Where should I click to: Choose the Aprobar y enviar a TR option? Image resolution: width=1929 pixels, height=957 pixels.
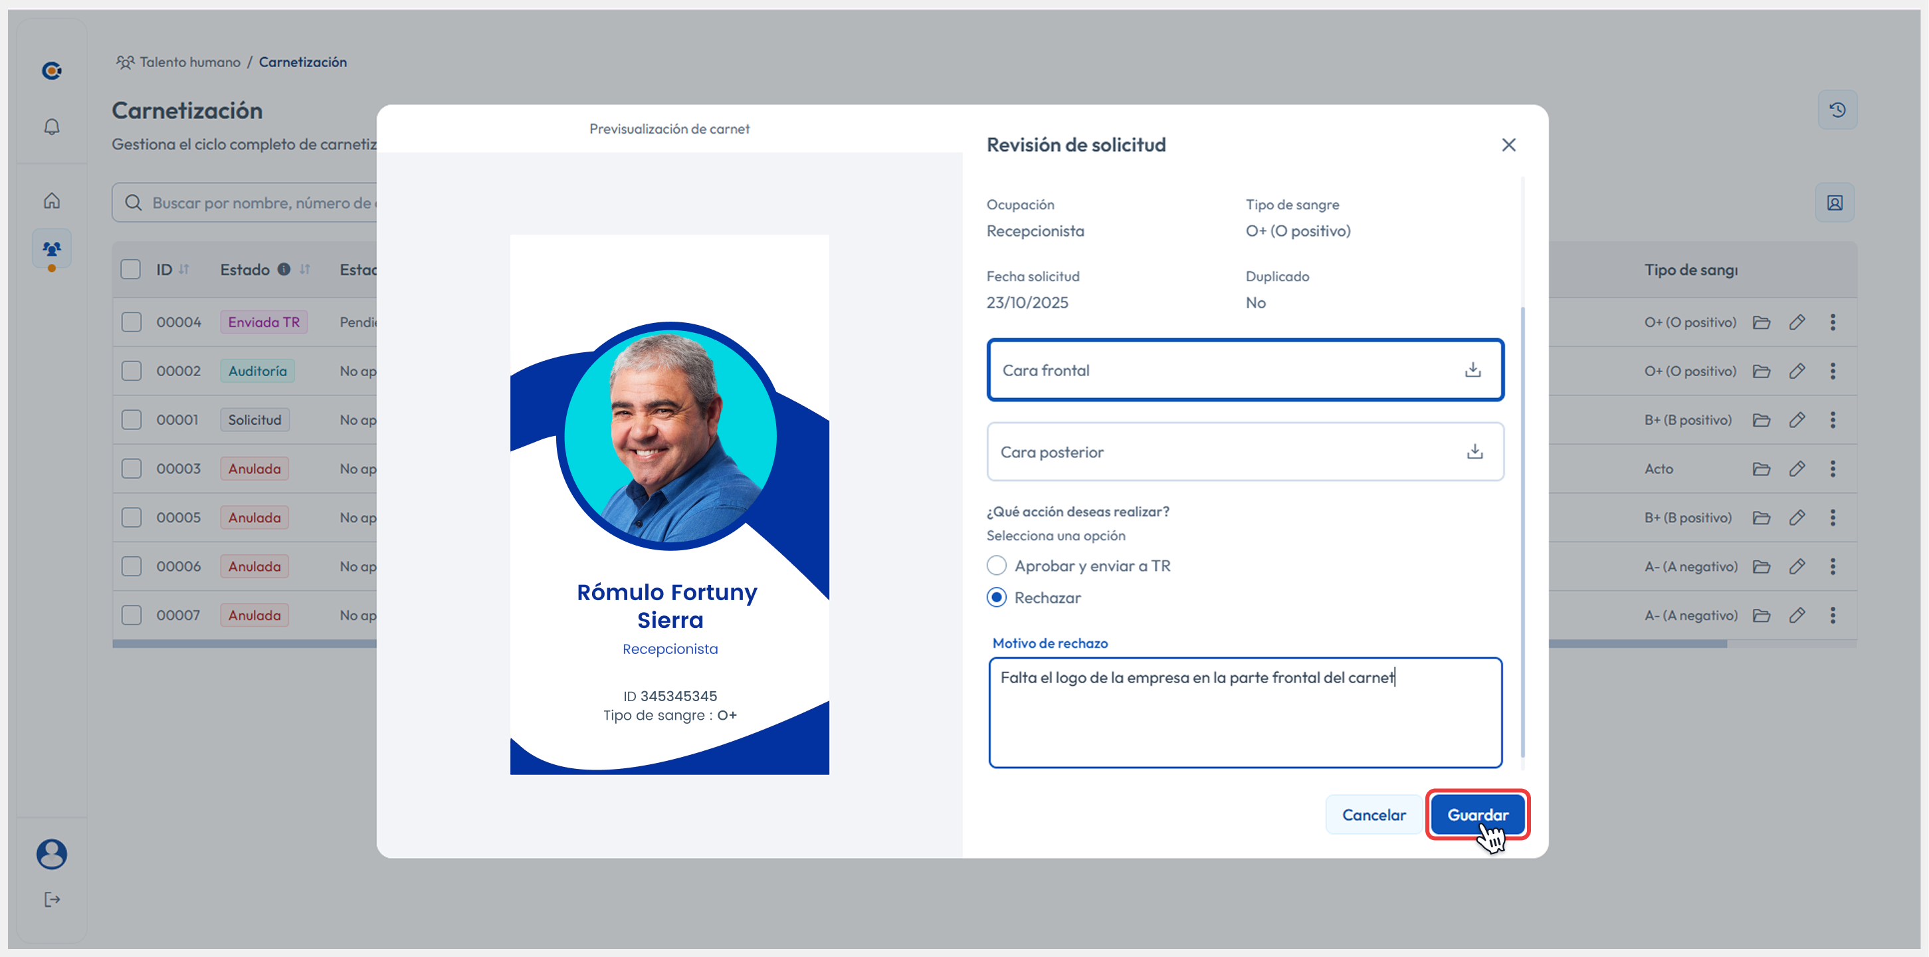coord(996,566)
